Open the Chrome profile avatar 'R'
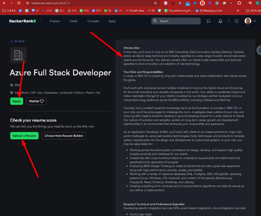Image resolution: width=261 pixels, height=216 pixels. [x=257, y=3]
